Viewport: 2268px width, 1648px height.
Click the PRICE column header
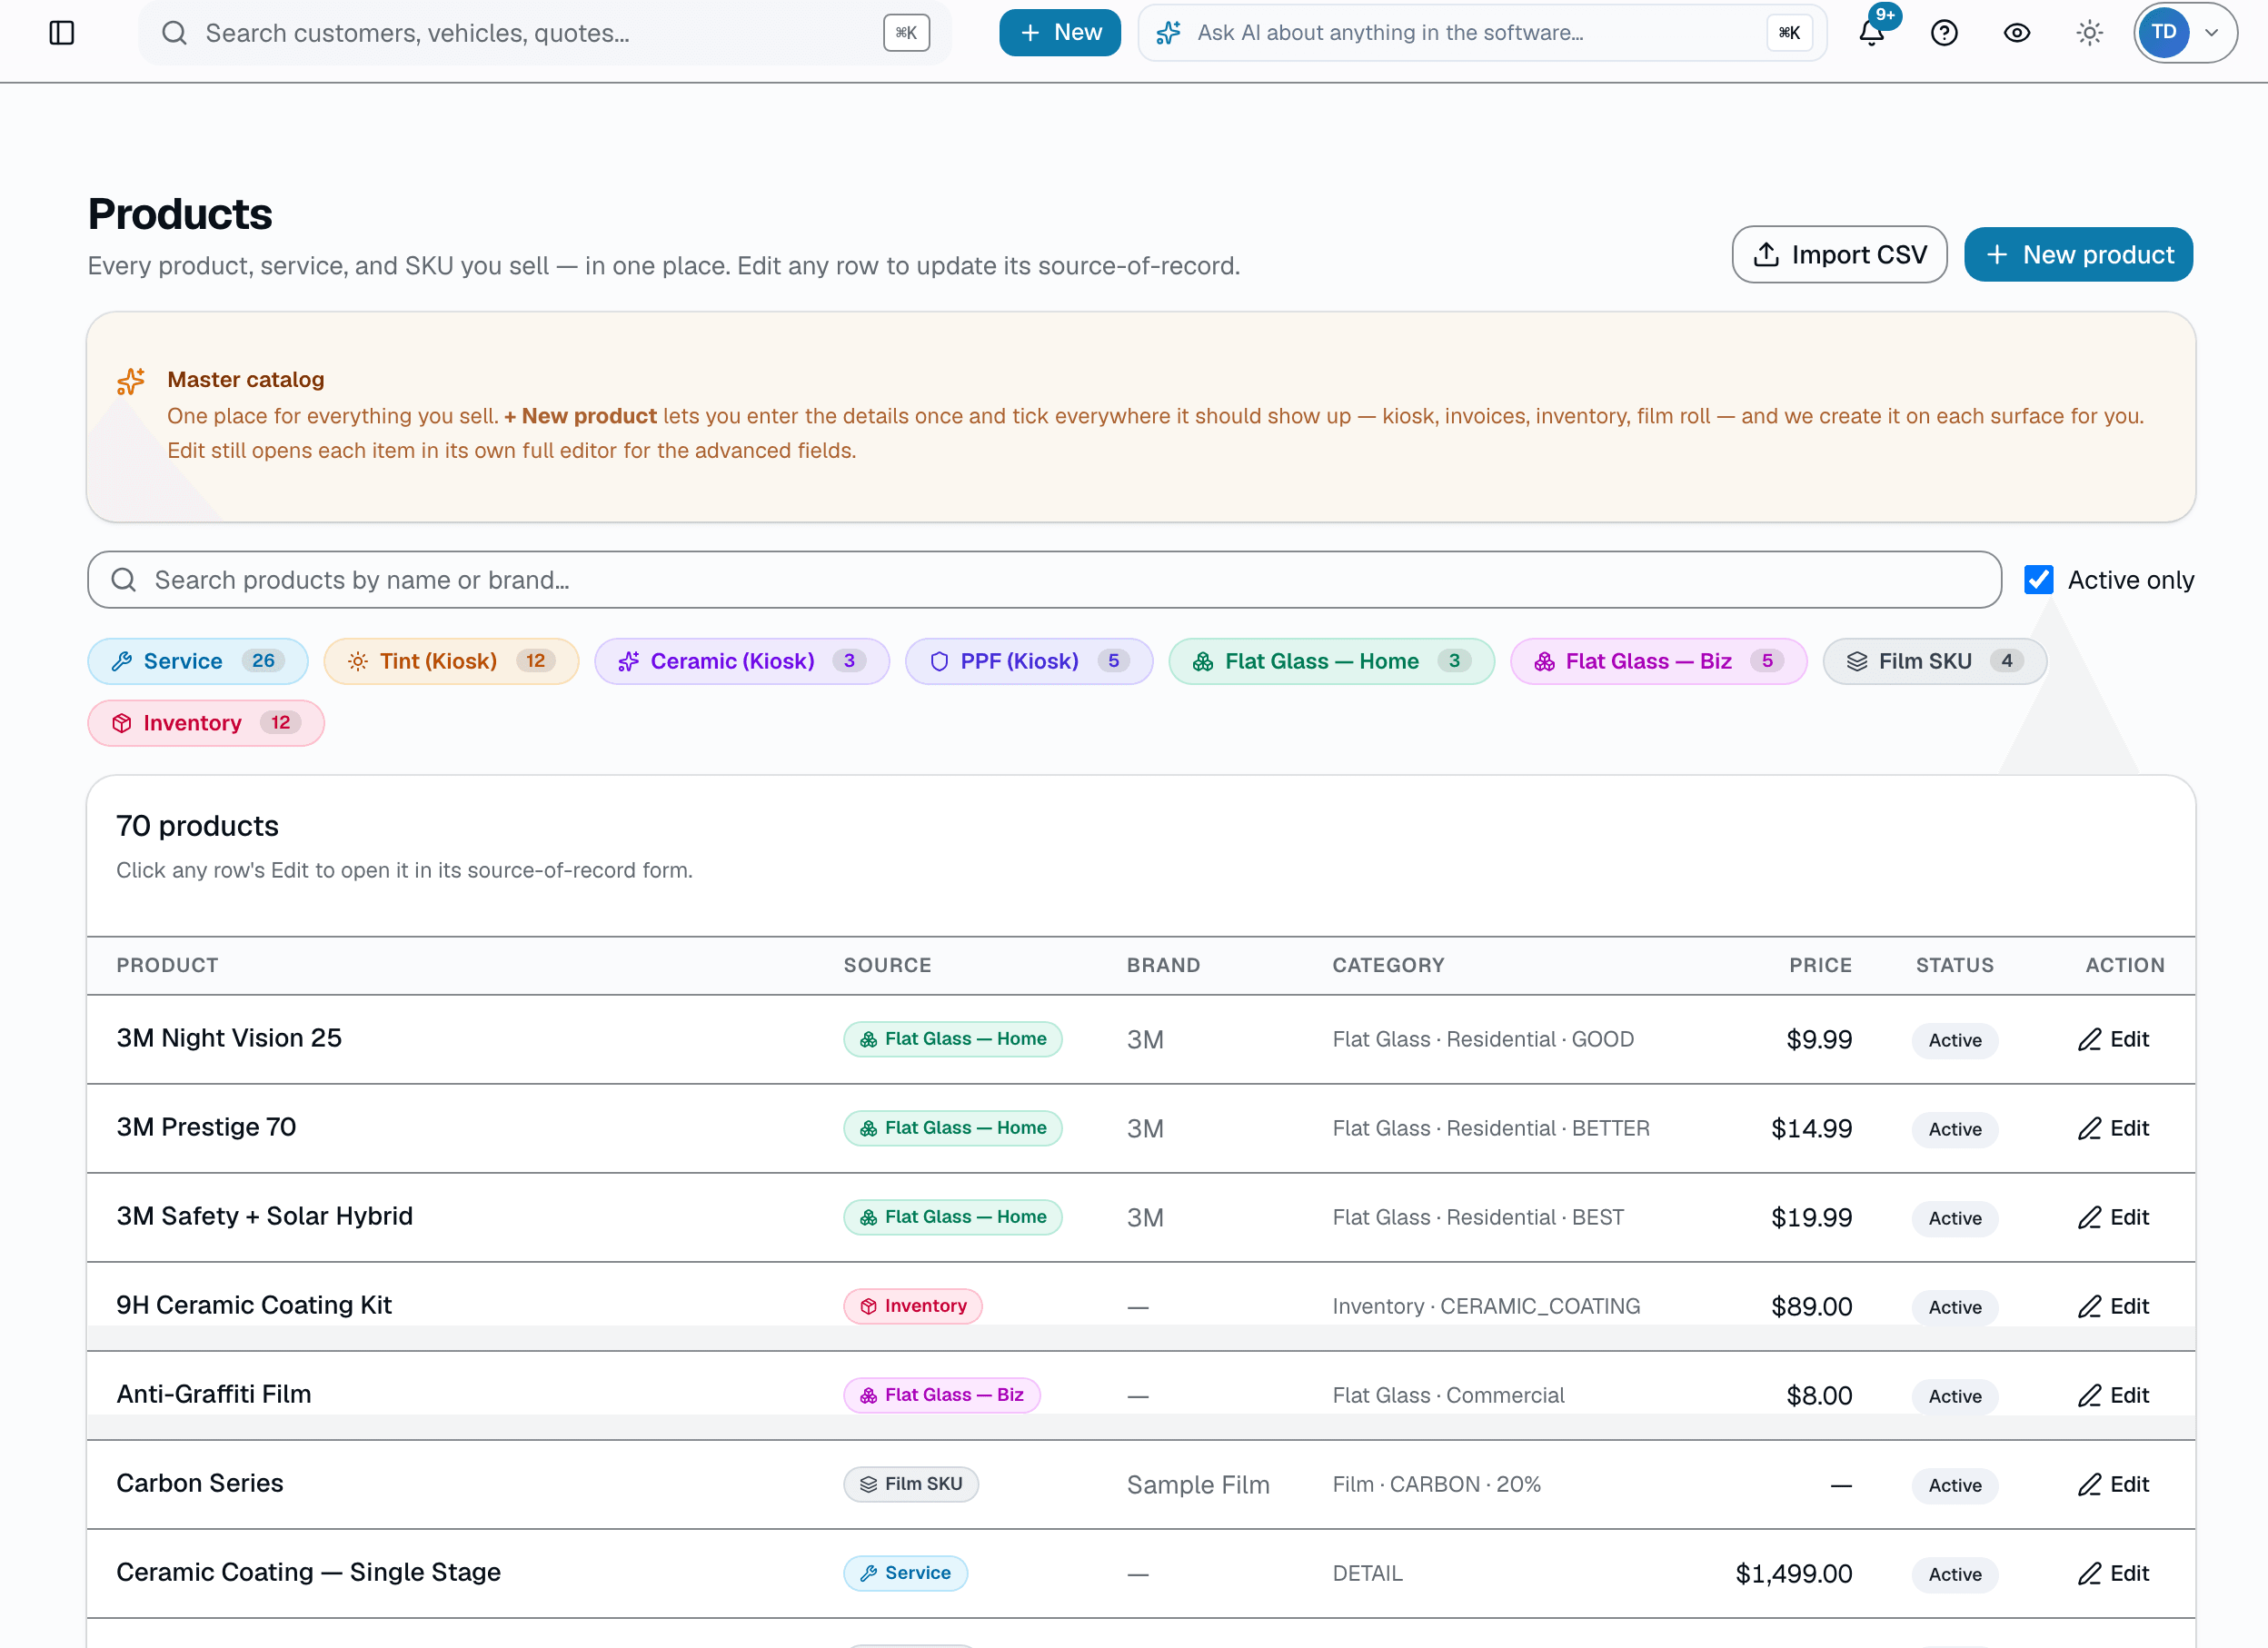pyautogui.click(x=1820, y=965)
